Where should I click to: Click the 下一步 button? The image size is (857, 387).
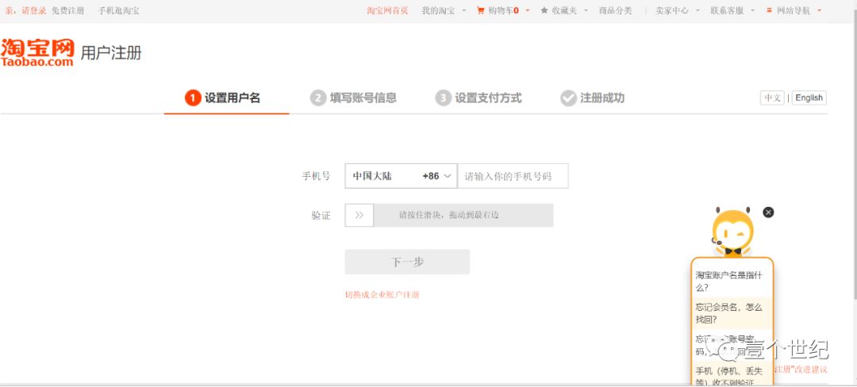tap(407, 262)
